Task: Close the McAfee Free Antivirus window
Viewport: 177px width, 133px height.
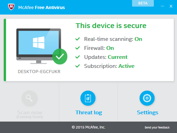Action: pos(171,6)
